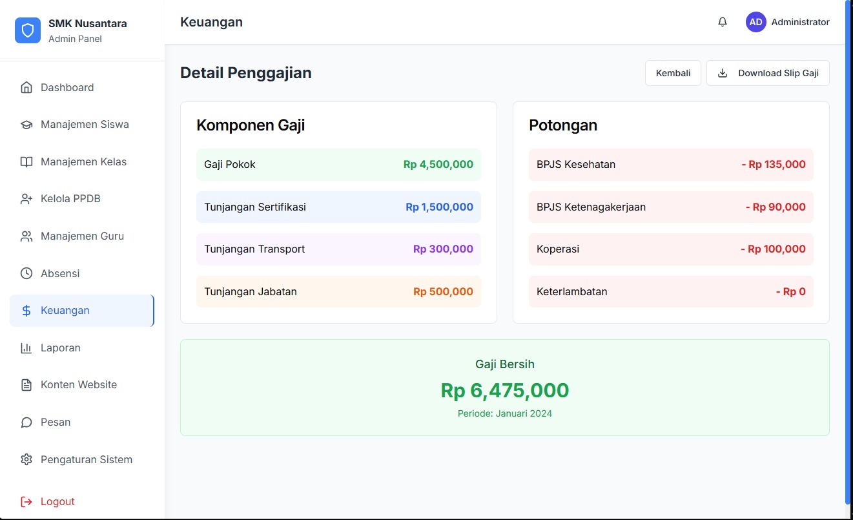Viewport: 853px width, 520px height.
Task: Click the bar chart Laporan icon
Action: tap(26, 348)
